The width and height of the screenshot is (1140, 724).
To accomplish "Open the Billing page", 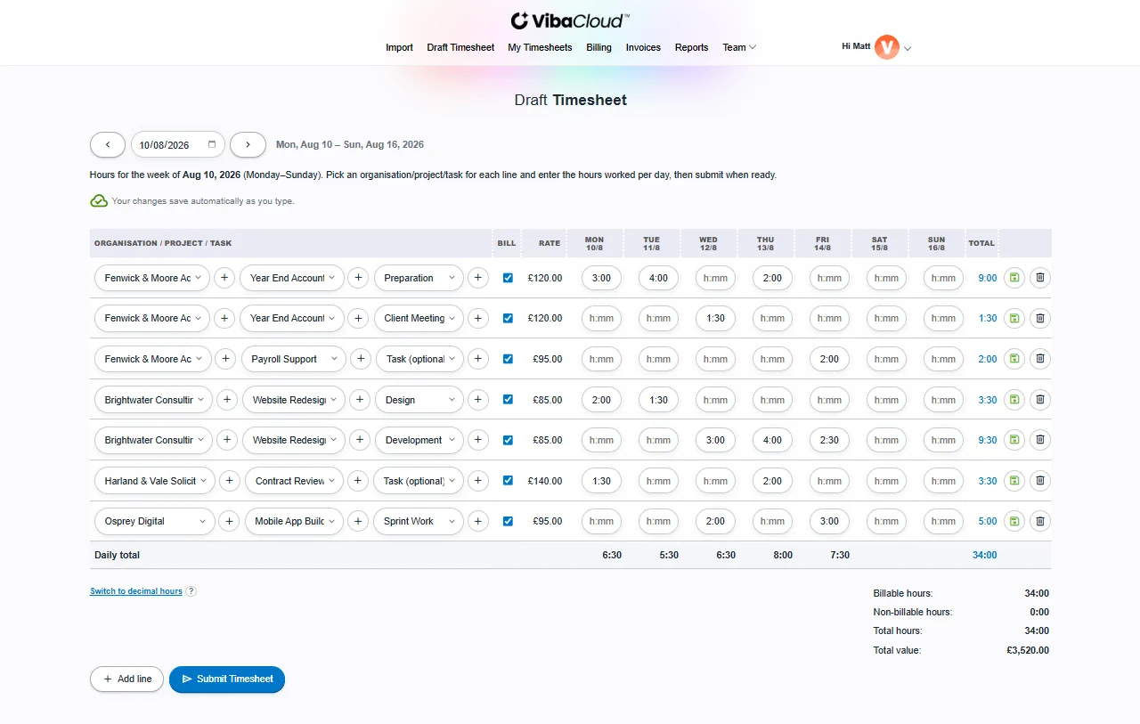I will click(598, 47).
